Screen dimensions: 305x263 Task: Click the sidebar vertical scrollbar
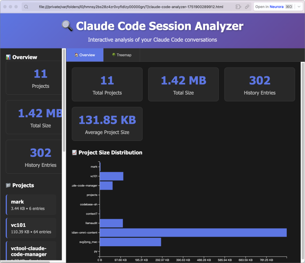pyautogui.click(x=64, y=100)
